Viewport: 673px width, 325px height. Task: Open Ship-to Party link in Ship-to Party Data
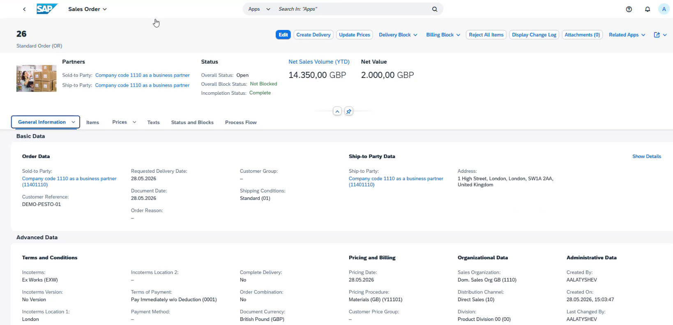(x=396, y=181)
